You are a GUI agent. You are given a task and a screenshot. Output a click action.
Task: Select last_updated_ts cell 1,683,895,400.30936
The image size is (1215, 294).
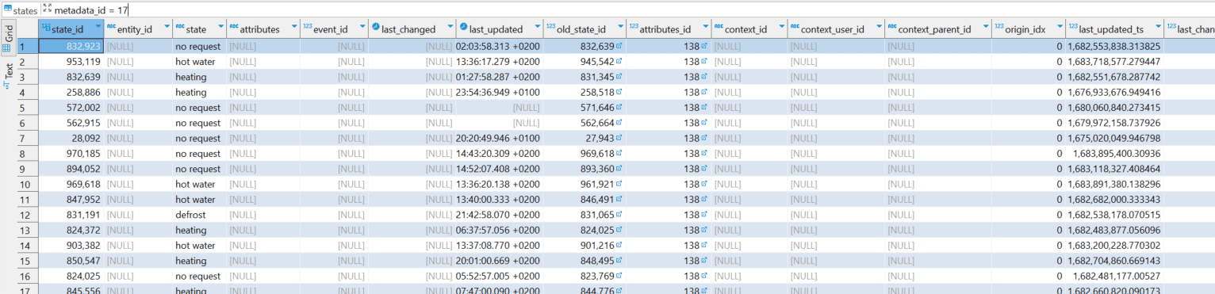1114,154
